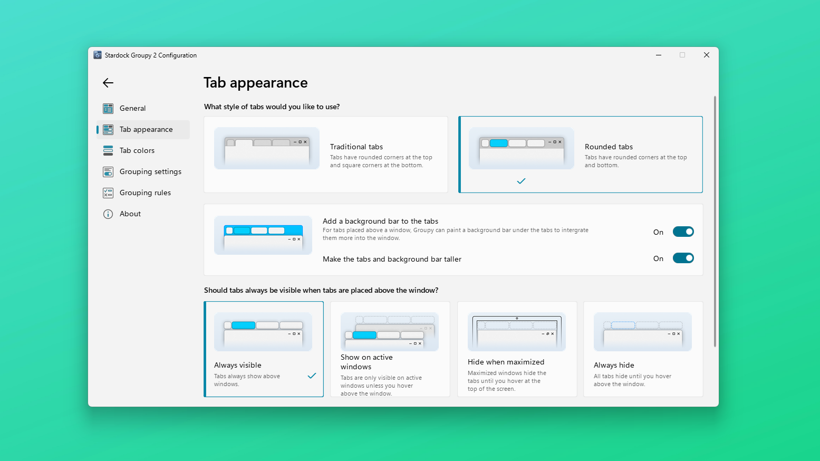This screenshot has width=820, height=461.
Task: Click the vertical scrollbar on the right
Action: point(715,222)
